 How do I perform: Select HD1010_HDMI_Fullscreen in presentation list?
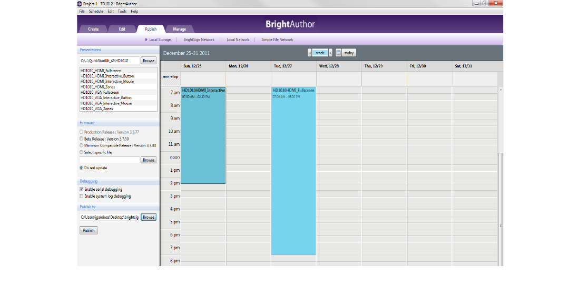(x=119, y=71)
